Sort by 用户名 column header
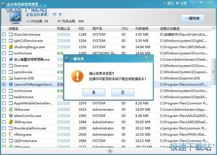 coord(97,29)
